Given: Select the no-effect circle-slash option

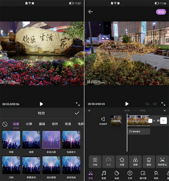Looking at the screenshot, I should click(x=5, y=124).
